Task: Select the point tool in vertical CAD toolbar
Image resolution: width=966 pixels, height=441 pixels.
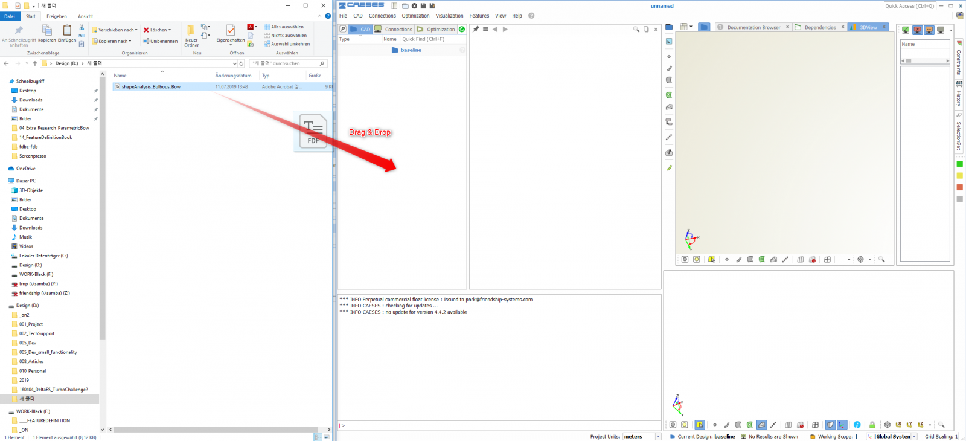Action: pos(669,56)
